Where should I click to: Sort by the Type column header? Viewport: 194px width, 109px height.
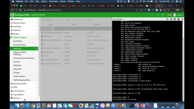(74, 25)
